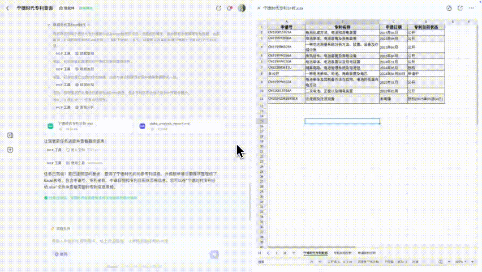This screenshot has height=272, width=482.
Task: Select the 申请日期 header cell
Action: (x=394, y=27)
